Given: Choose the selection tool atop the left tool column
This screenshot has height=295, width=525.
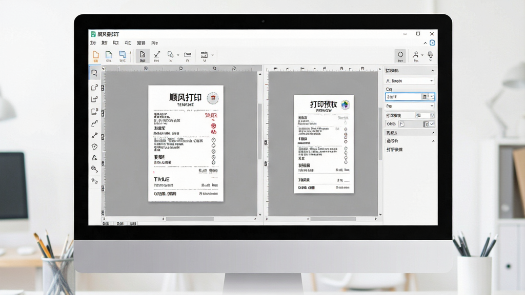Looking at the screenshot, I should pyautogui.click(x=94, y=73).
